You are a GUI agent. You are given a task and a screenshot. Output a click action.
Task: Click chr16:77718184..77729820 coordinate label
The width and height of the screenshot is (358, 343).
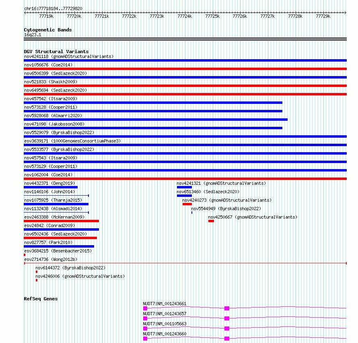53,8
